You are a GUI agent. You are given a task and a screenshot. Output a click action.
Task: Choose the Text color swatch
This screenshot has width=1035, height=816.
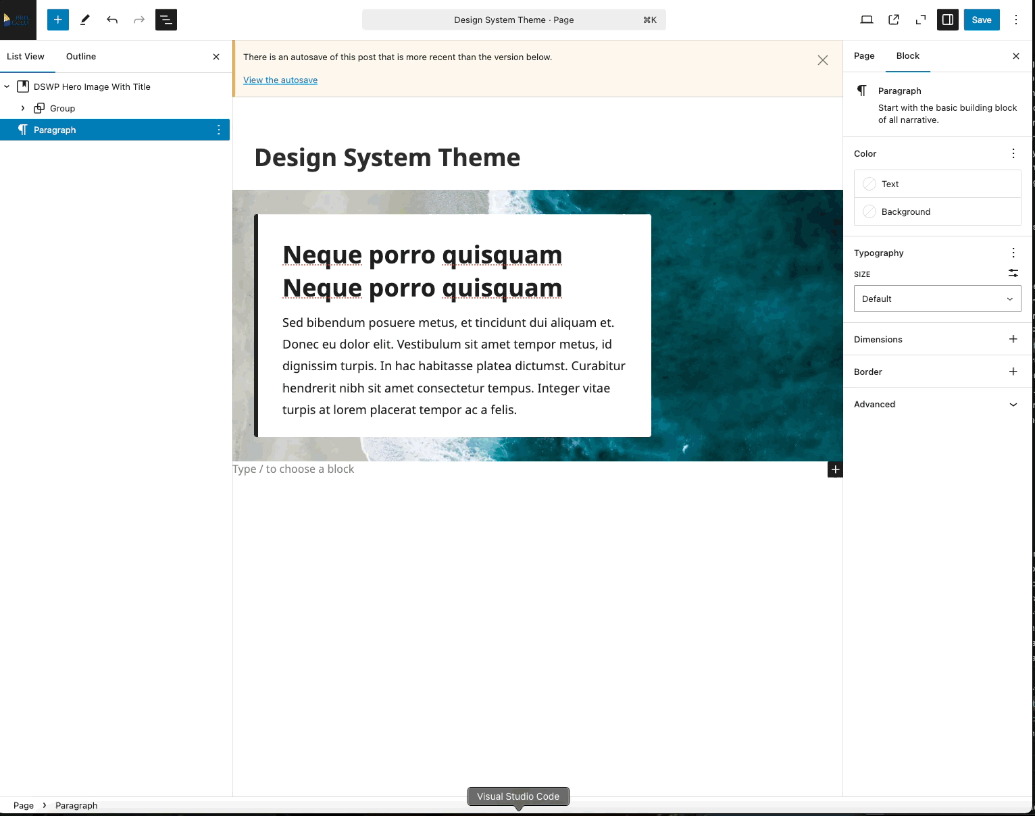[937, 184]
